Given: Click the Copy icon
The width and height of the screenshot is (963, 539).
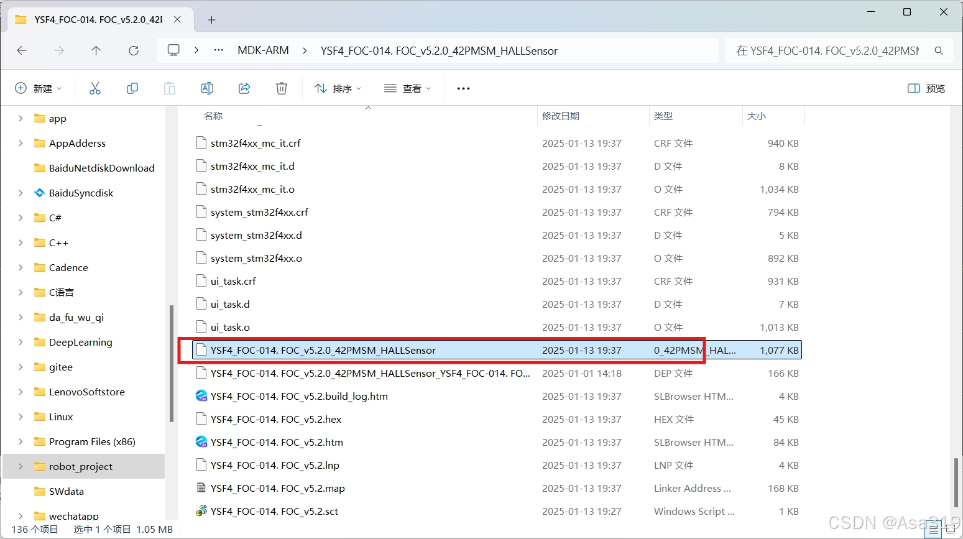Looking at the screenshot, I should point(132,88).
